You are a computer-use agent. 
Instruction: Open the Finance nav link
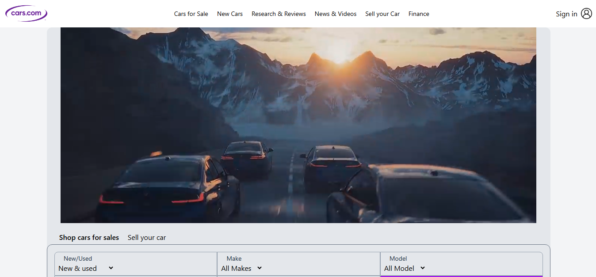(x=419, y=14)
